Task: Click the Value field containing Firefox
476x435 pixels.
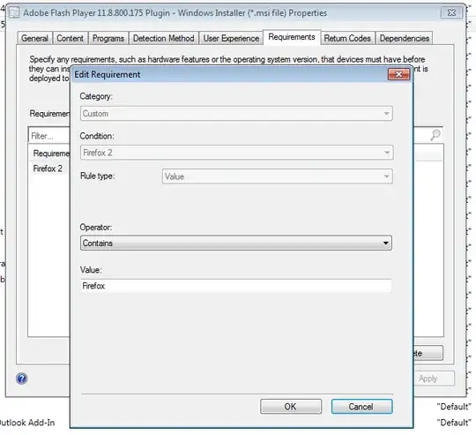Action: 236,286
